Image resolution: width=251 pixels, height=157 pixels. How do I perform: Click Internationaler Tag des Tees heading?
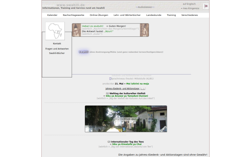pyautogui.click(x=128, y=142)
